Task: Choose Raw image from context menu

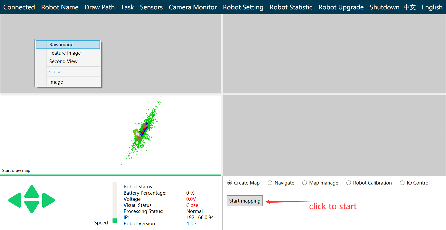Action: point(61,45)
